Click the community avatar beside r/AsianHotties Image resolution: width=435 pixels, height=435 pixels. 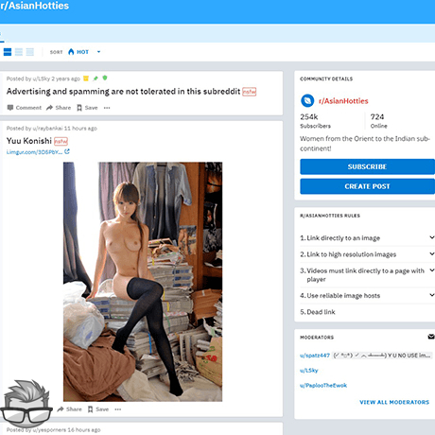click(x=307, y=101)
